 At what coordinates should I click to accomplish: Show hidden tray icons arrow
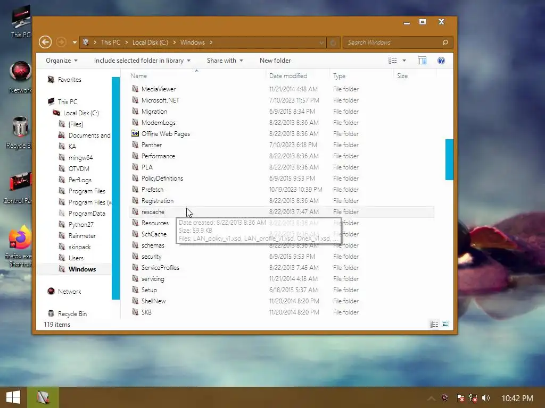pyautogui.click(x=431, y=398)
